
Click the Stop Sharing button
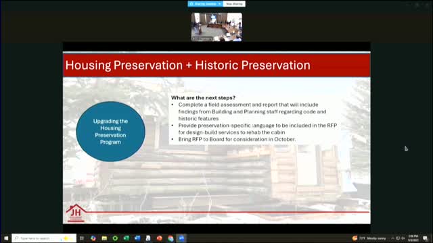click(x=234, y=4)
